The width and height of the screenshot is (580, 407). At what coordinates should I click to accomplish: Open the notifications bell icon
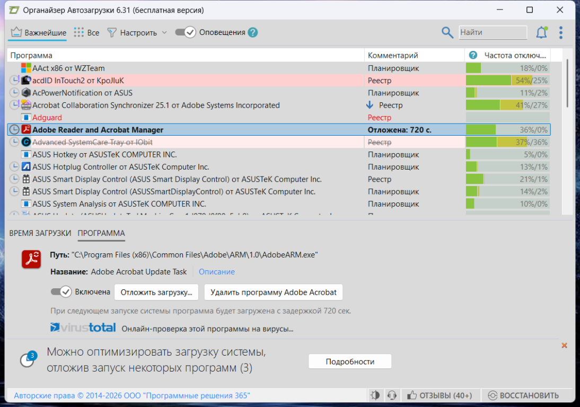tap(541, 32)
